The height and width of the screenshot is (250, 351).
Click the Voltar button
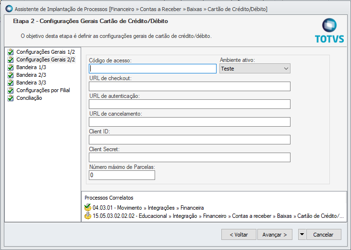[x=239, y=235]
